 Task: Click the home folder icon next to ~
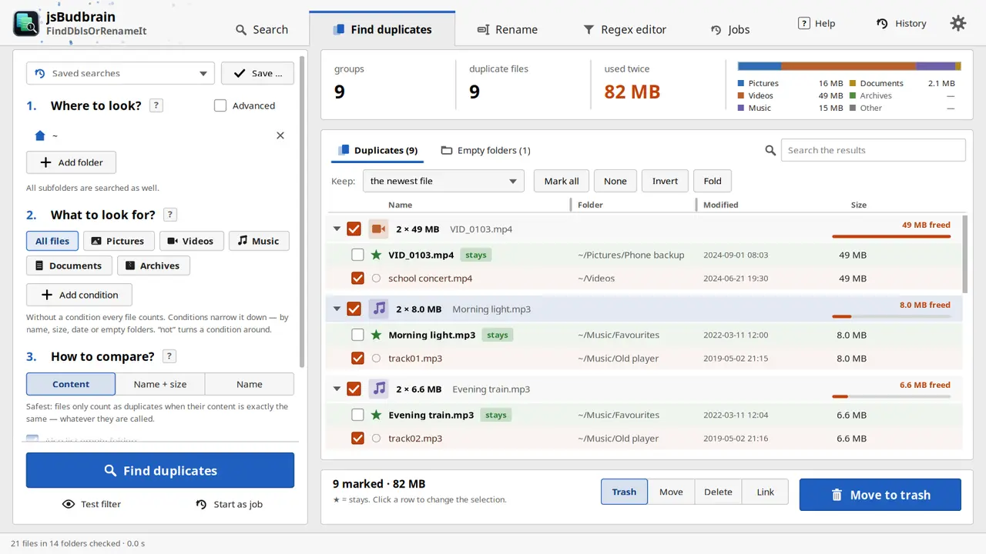point(40,135)
